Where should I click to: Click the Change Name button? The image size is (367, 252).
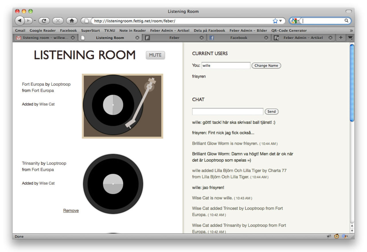[x=266, y=66]
